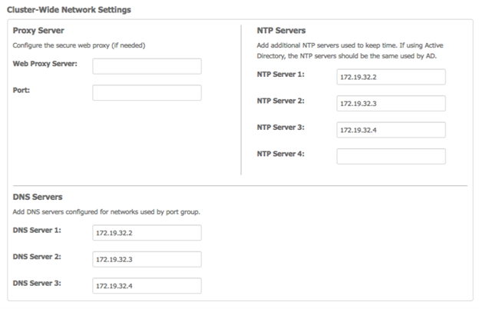This screenshot has width=479, height=309.
Task: Focus the proxy Port input box
Action: [147, 93]
